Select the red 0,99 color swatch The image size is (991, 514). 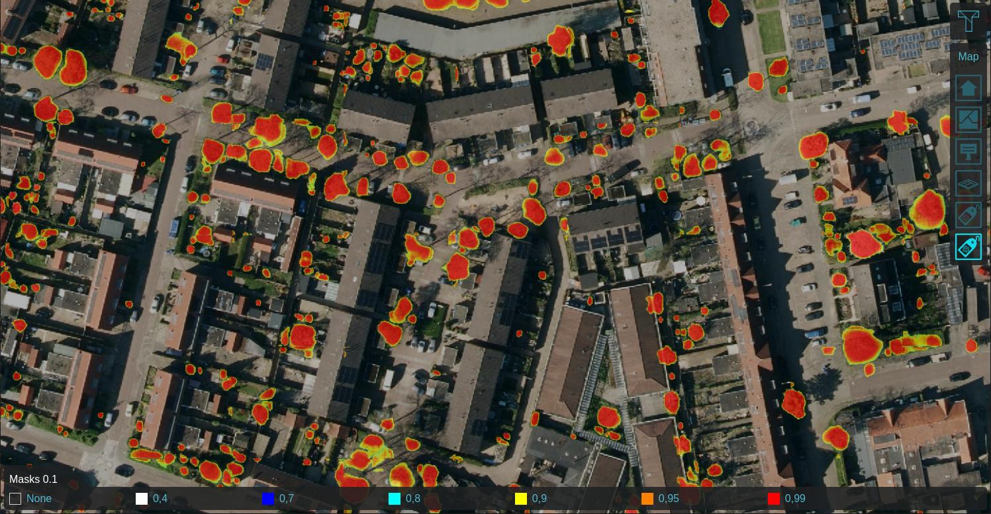pos(774,499)
